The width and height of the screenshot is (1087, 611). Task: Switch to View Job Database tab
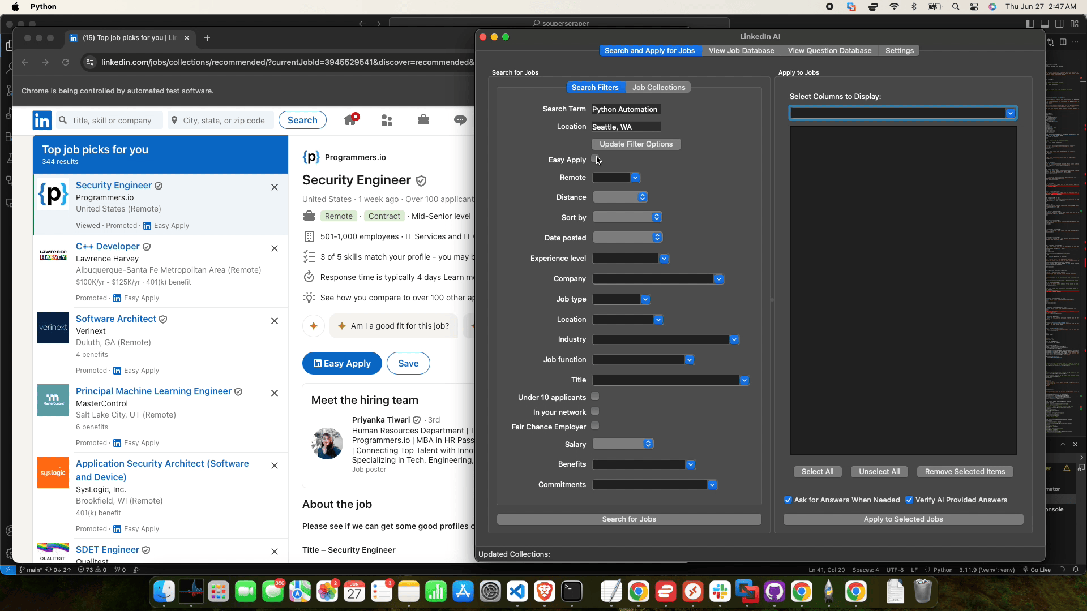741,51
